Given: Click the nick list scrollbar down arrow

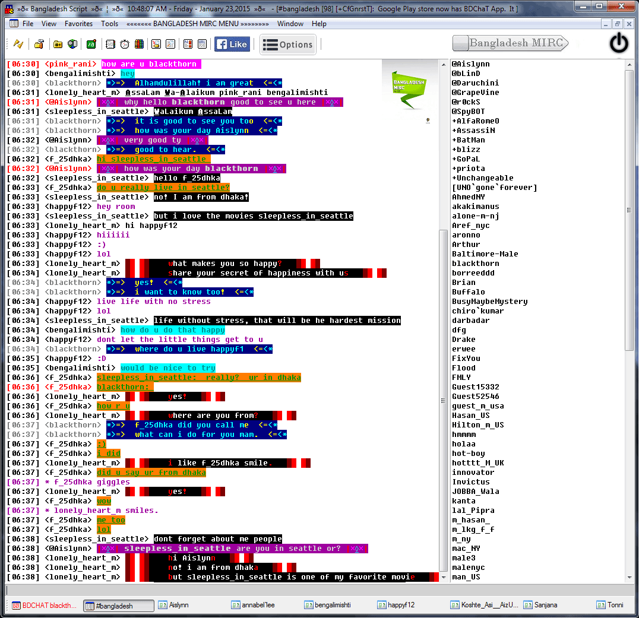Looking at the screenshot, I should tap(629, 578).
